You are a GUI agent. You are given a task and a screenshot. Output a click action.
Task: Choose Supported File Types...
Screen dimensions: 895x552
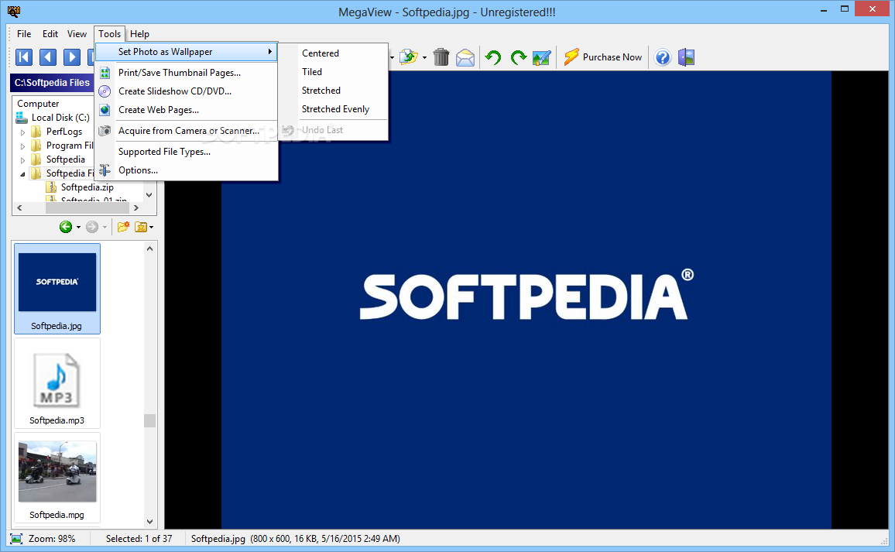pyautogui.click(x=187, y=152)
